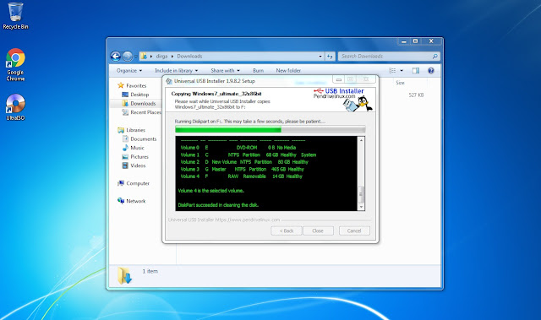Click the '527 KB' file size value
541x320 pixels.
[x=416, y=95]
